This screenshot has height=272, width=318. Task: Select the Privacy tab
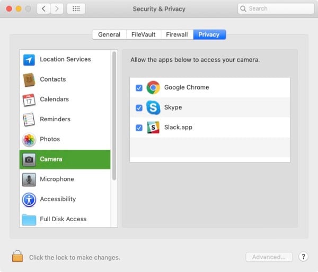click(209, 34)
